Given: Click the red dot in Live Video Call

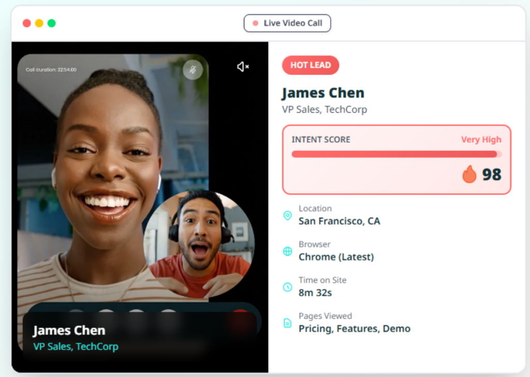Looking at the screenshot, I should [255, 23].
